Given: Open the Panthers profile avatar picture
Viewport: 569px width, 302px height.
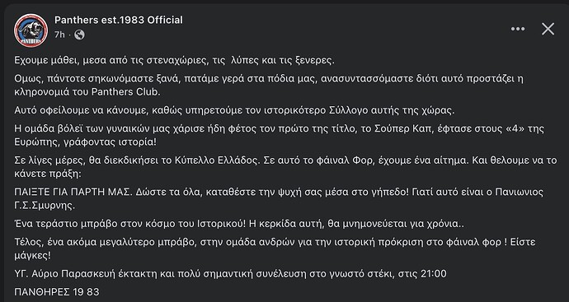Looking at the screenshot, I should pos(31,30).
